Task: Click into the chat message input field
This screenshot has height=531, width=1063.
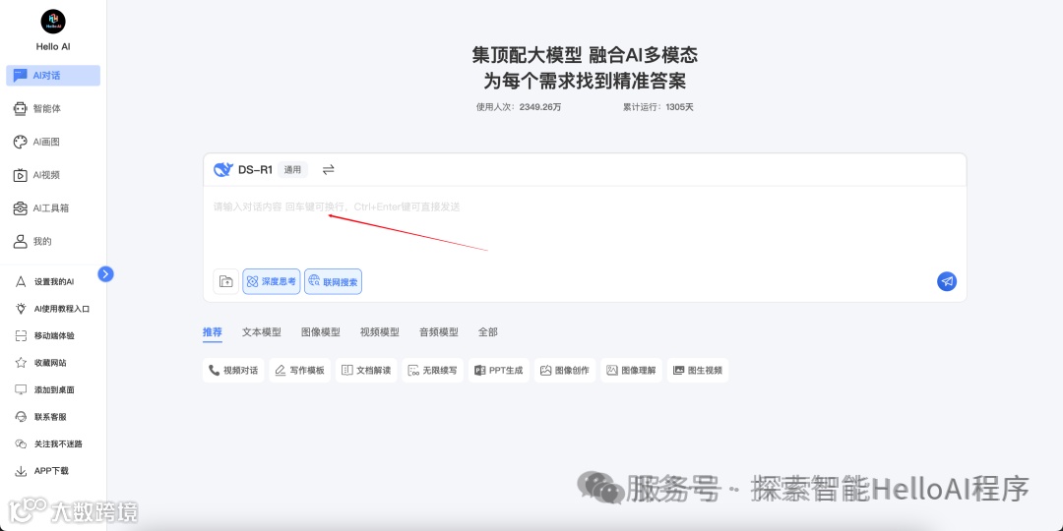Action: click(x=585, y=227)
